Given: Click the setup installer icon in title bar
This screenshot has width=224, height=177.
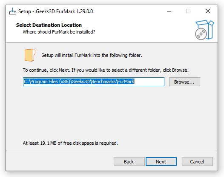Looking at the screenshot, I should pos(13,11).
